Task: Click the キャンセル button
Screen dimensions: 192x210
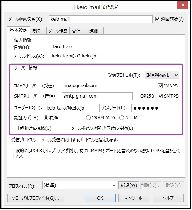Action: (134, 198)
